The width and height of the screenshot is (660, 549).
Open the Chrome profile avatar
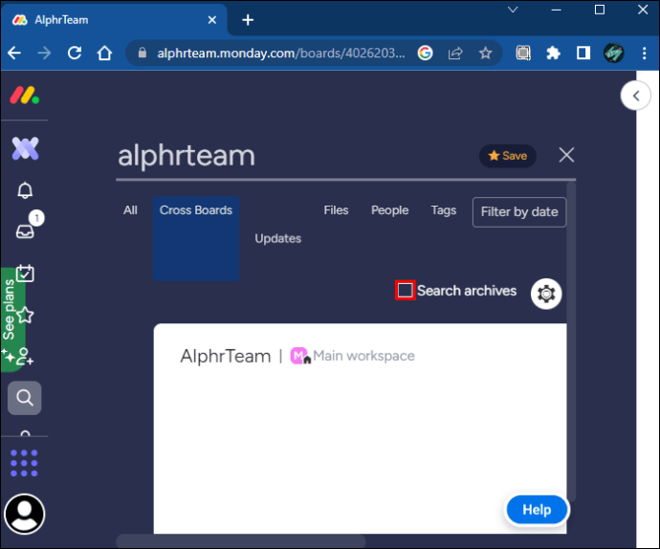point(614,53)
